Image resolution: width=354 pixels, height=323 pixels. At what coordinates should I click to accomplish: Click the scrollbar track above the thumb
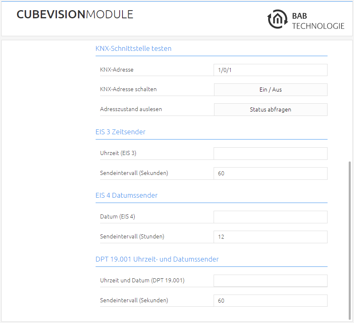[x=350, y=100]
